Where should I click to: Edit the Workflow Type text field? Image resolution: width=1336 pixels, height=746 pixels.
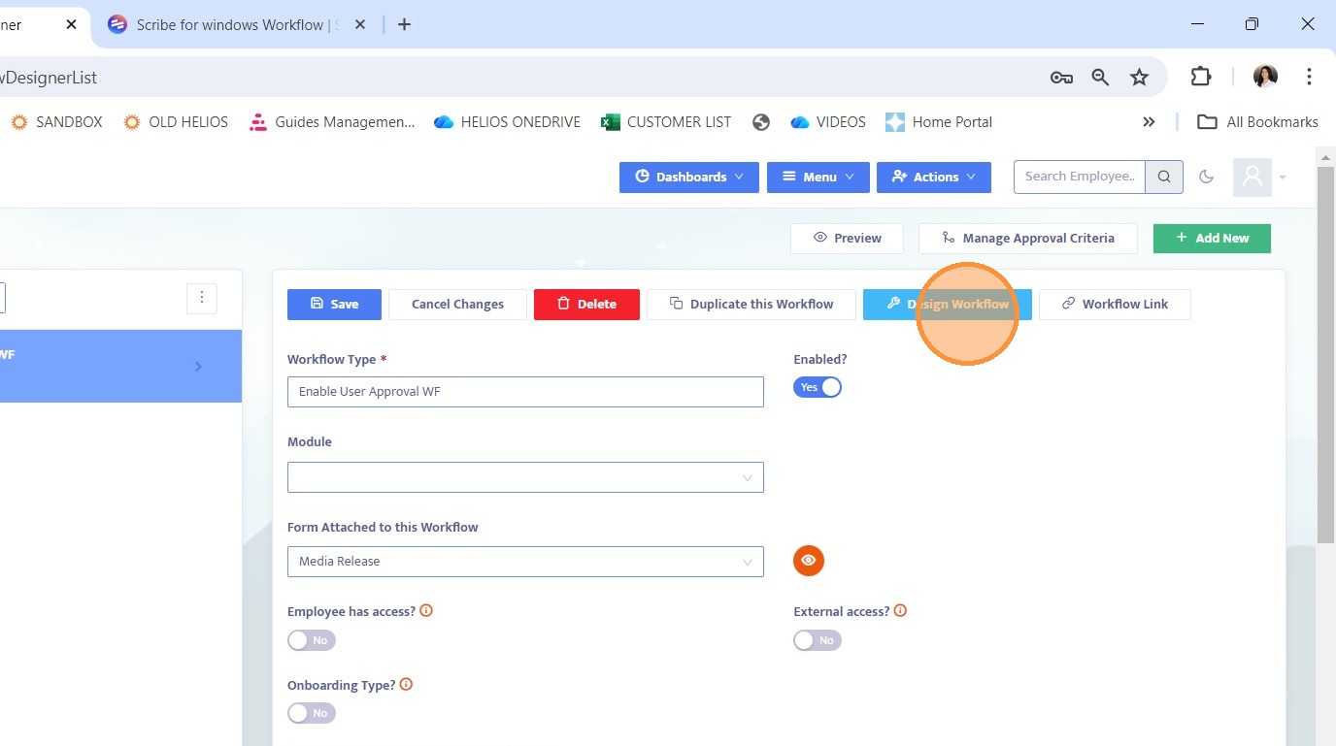point(525,392)
